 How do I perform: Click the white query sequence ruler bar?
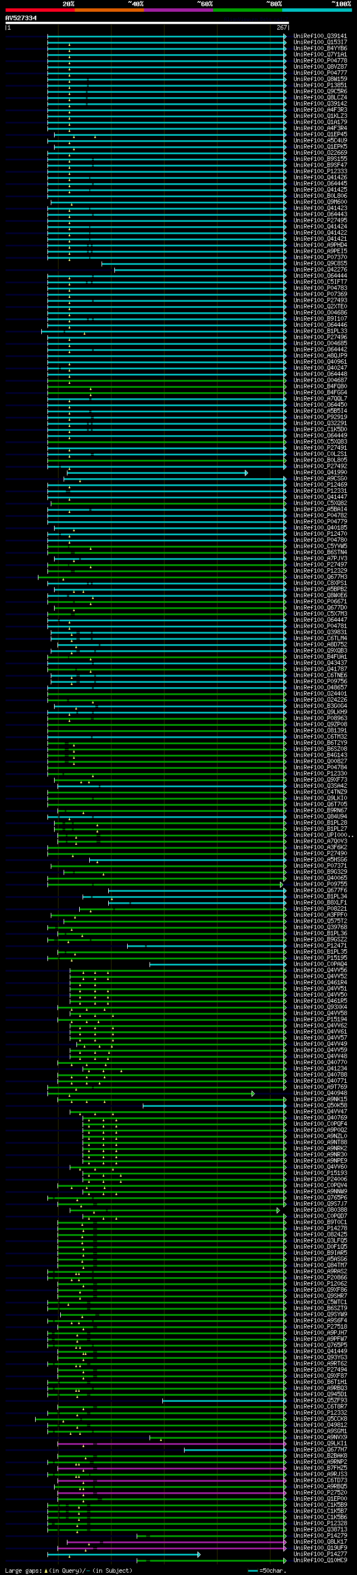pyautogui.click(x=147, y=23)
